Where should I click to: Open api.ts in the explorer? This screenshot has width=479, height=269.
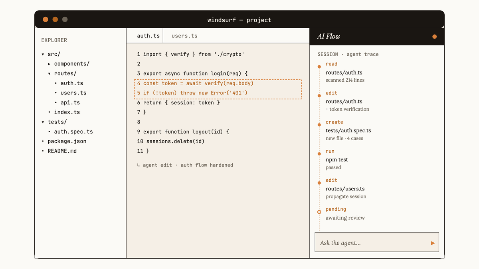click(70, 102)
